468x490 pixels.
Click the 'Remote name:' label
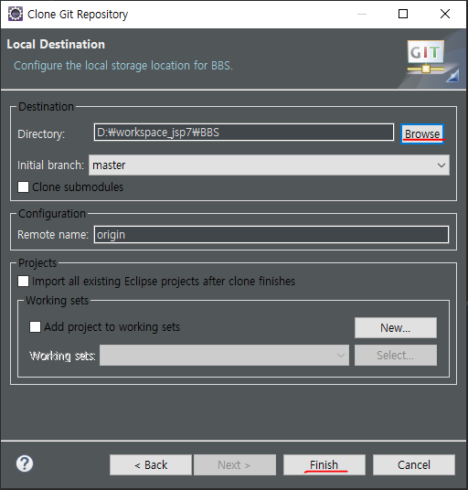click(x=53, y=235)
